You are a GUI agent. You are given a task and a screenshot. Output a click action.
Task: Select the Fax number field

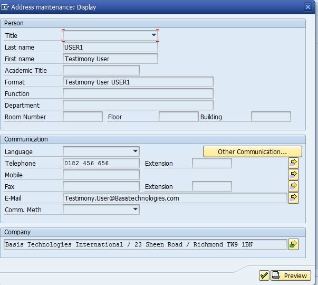(x=101, y=186)
